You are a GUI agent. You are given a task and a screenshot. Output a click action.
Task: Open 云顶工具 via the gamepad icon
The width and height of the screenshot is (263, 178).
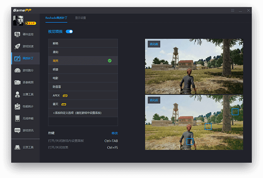tap(17, 147)
